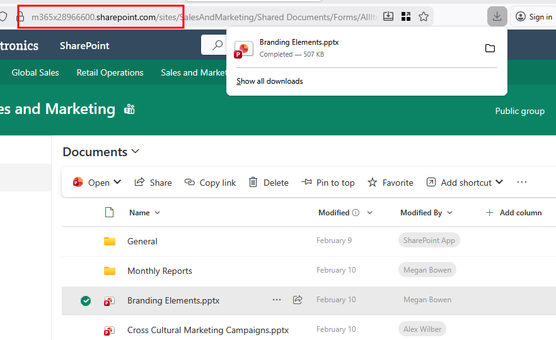The height and width of the screenshot is (340, 556).
Task: Click Show all downloads link
Action: 270,81
